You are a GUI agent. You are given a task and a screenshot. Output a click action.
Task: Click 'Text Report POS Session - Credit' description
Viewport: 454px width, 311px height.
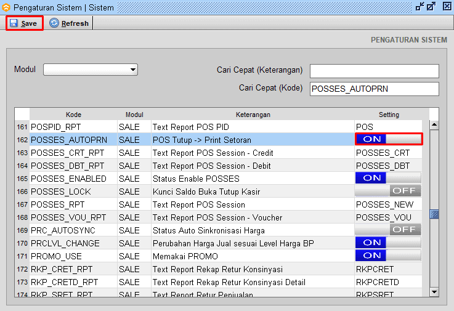pyautogui.click(x=213, y=153)
